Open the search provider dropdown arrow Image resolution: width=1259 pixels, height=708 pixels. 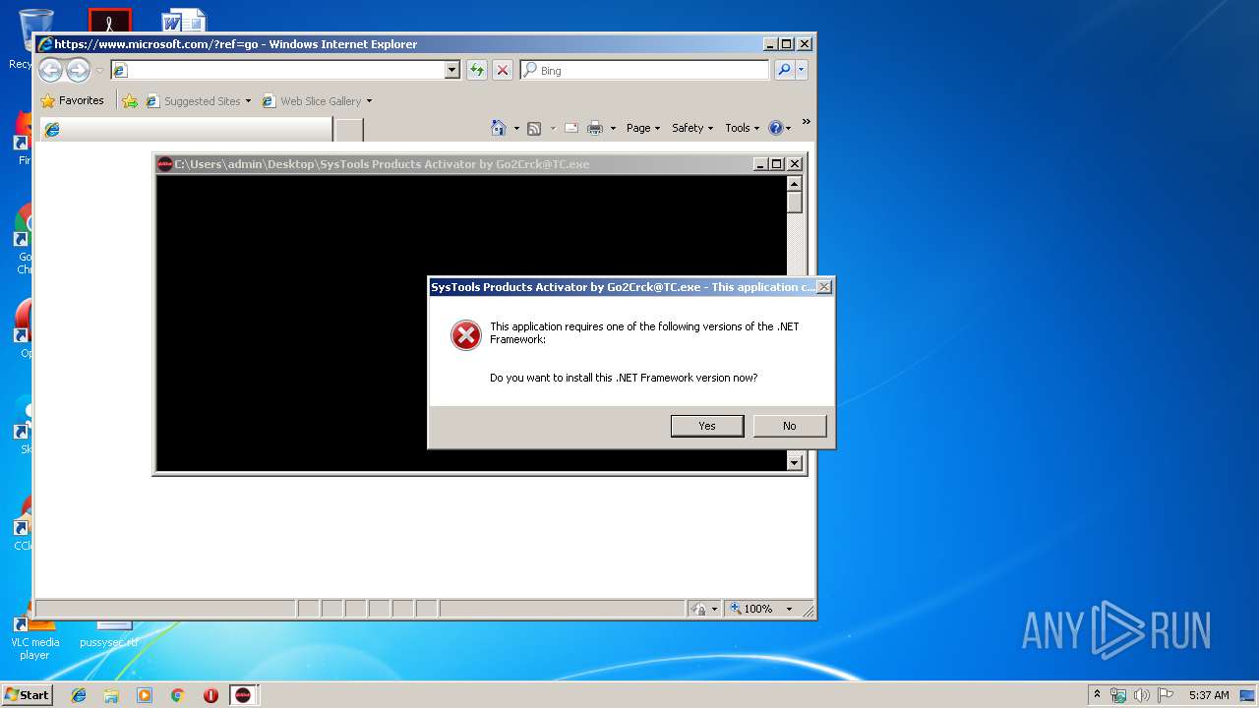click(x=802, y=70)
